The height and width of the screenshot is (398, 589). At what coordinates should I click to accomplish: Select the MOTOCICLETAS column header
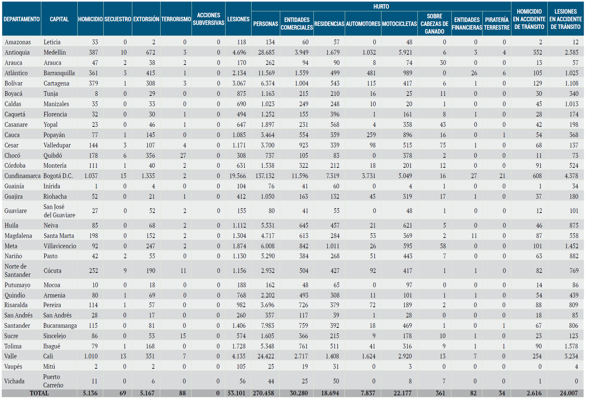click(x=399, y=24)
